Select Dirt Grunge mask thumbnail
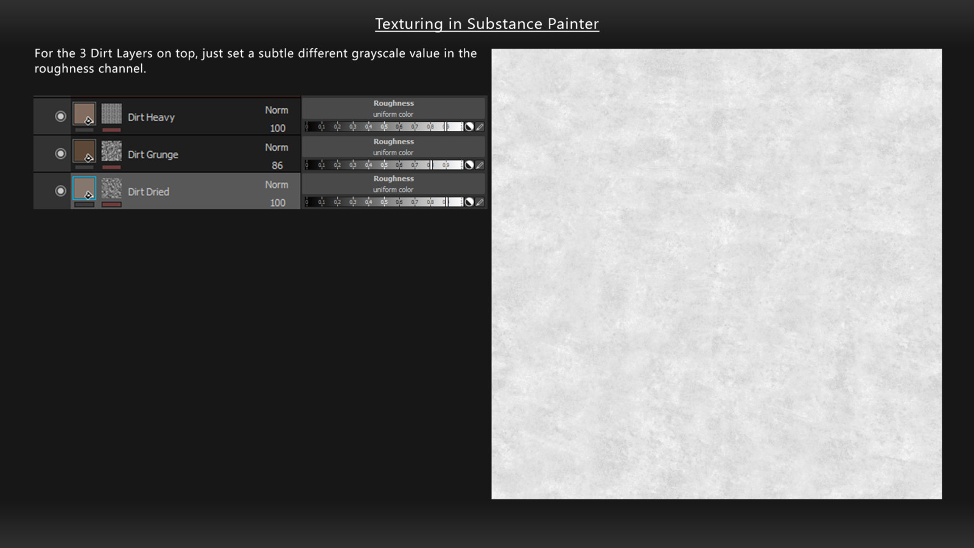974x548 pixels. tap(111, 151)
